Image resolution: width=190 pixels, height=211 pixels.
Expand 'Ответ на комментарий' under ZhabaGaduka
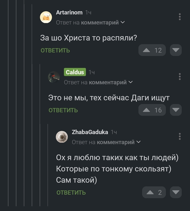tap(106, 142)
